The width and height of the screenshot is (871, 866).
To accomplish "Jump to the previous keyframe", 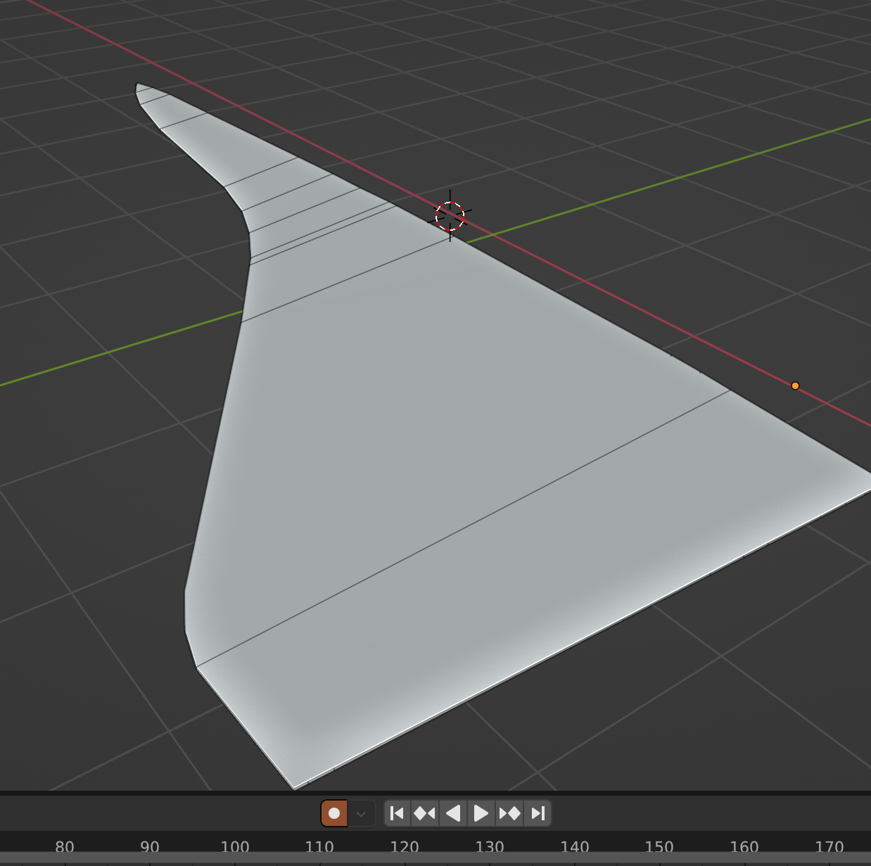I will [x=424, y=813].
